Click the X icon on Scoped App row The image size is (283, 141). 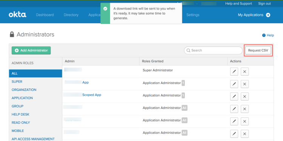(x=245, y=97)
